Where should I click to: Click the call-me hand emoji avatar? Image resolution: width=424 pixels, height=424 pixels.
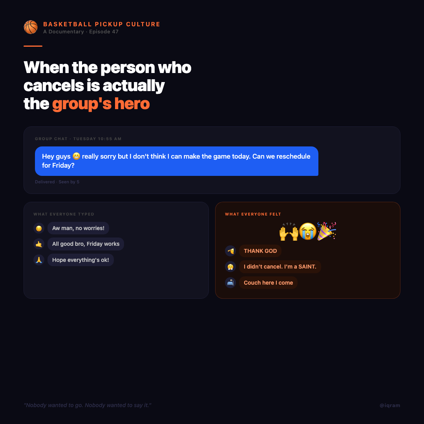39,244
